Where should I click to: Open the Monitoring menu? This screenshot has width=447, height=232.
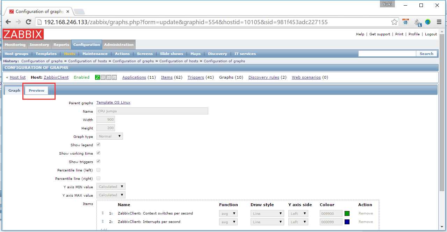(x=15, y=44)
